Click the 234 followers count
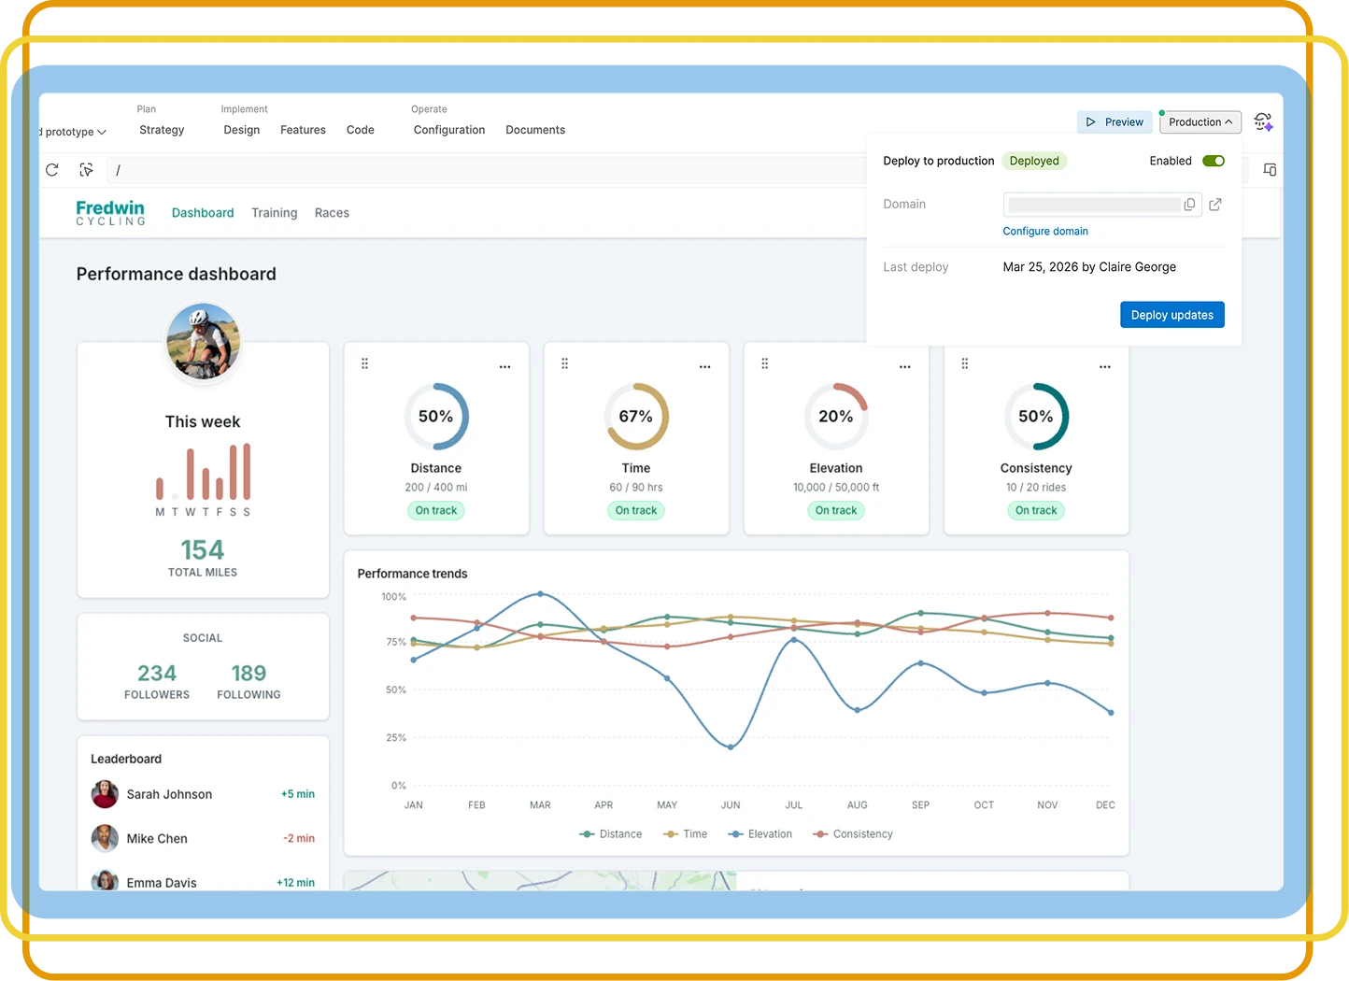 pos(157,674)
